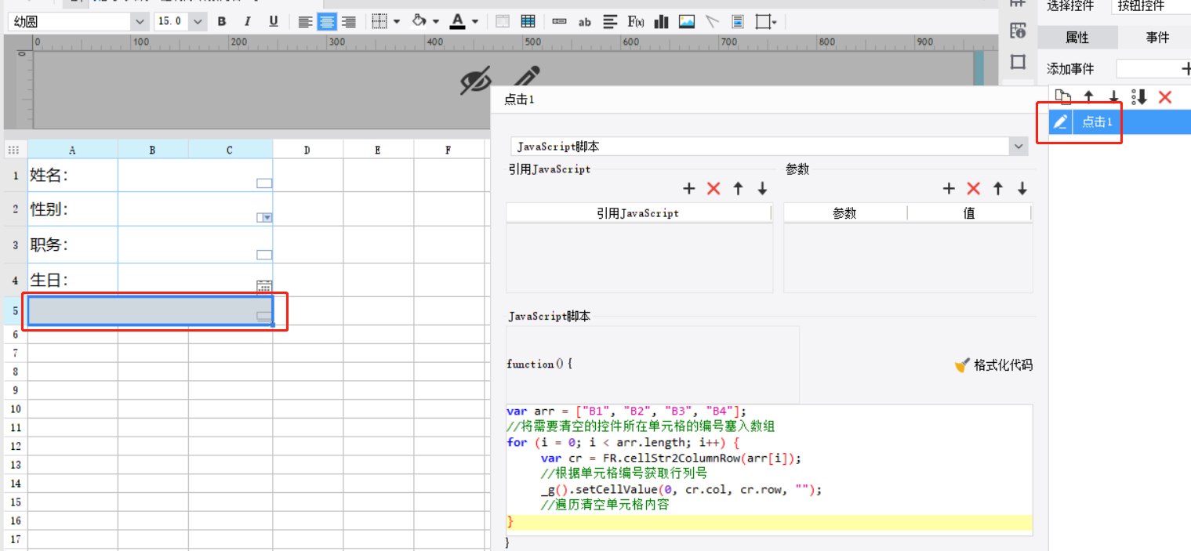Click the font color A icon
Viewport: 1191px width, 551px height.
pyautogui.click(x=458, y=21)
